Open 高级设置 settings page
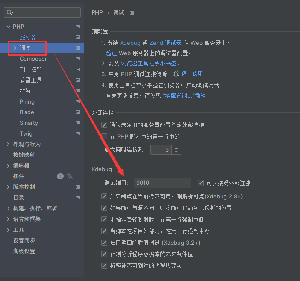 coord(24,251)
